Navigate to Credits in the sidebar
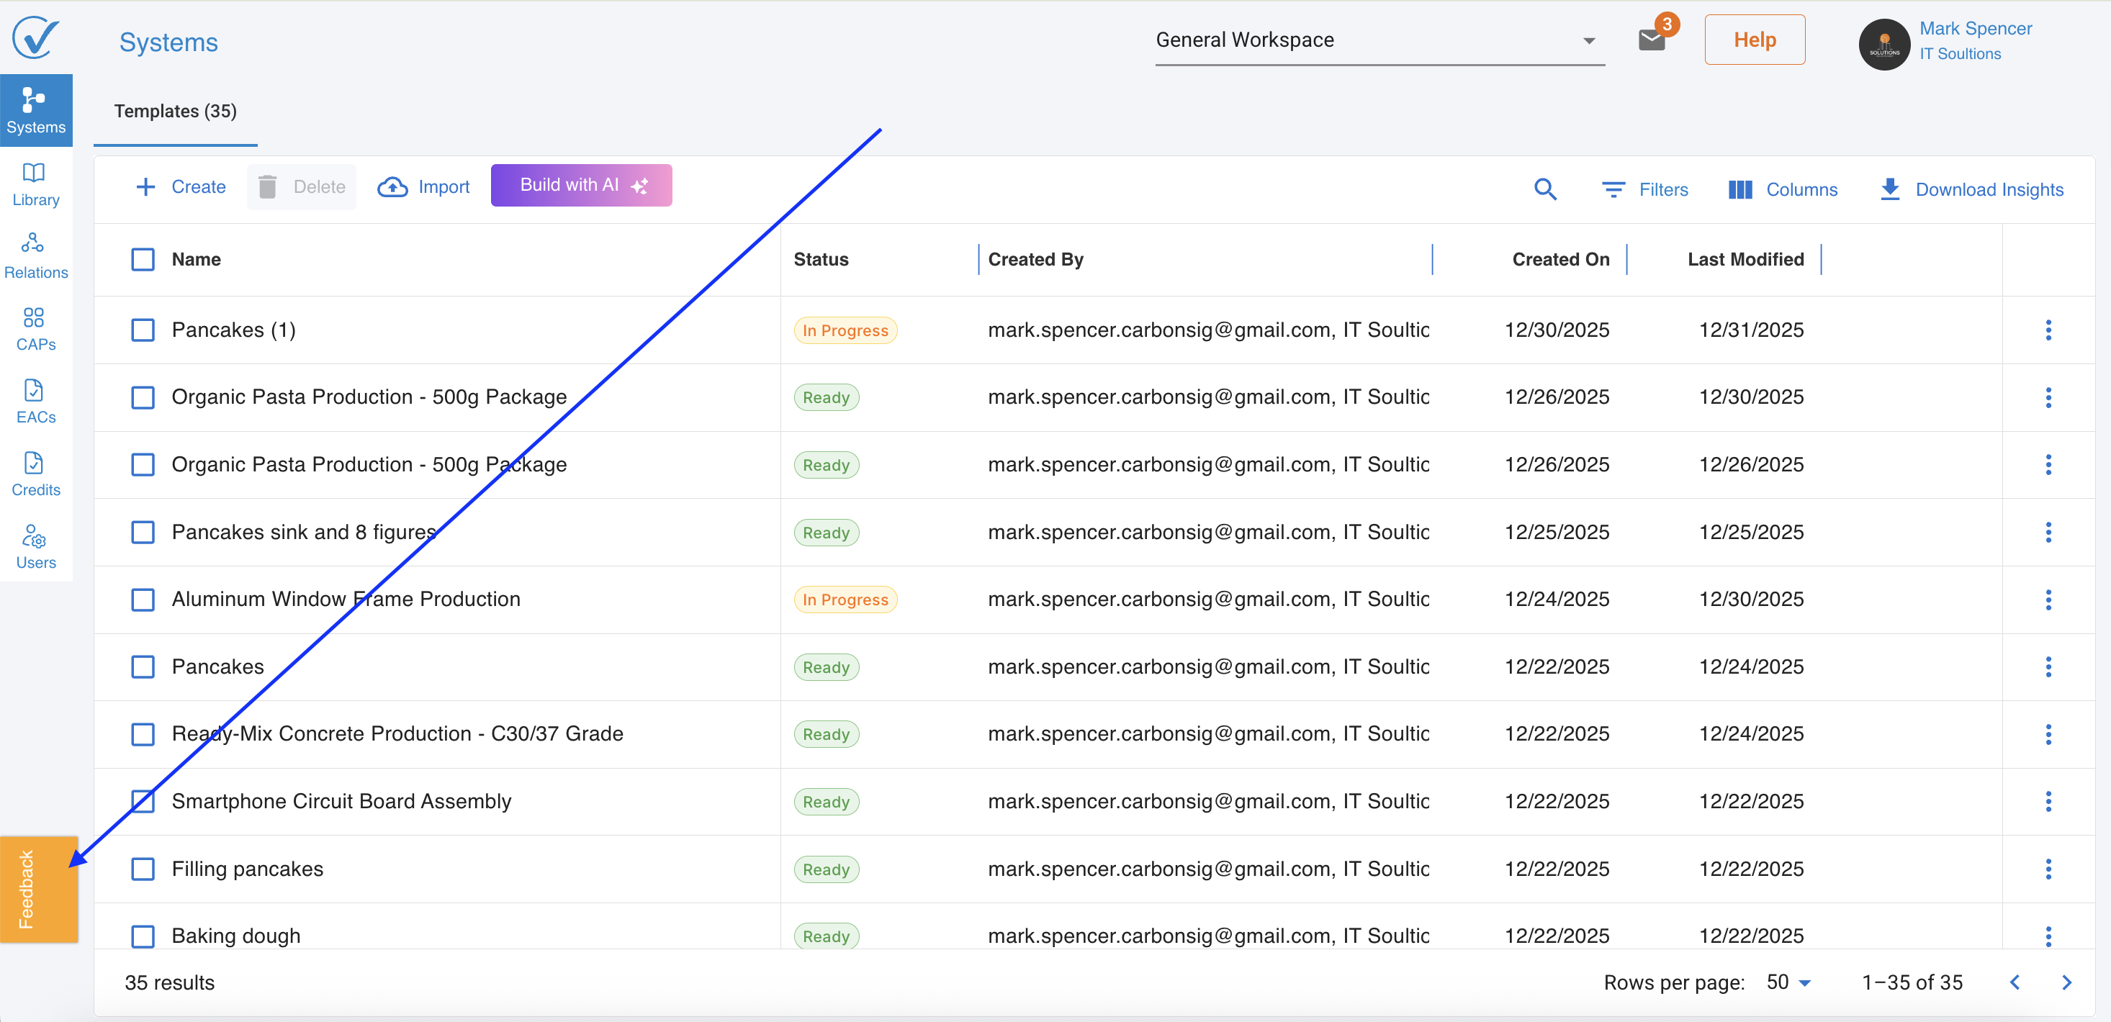The height and width of the screenshot is (1022, 2111). (35, 474)
